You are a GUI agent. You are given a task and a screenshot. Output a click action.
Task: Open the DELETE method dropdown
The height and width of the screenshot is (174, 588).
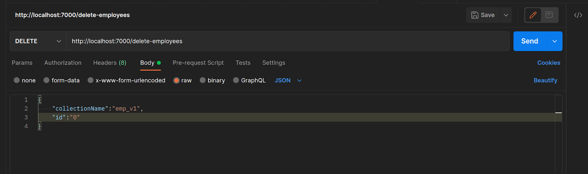tap(37, 41)
